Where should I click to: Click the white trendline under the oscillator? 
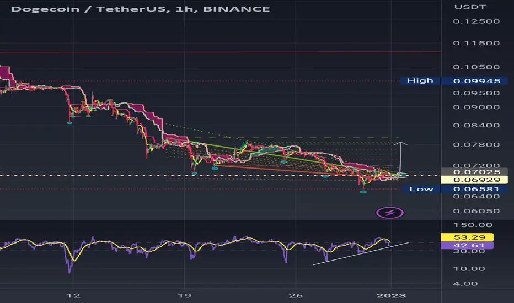(361, 254)
